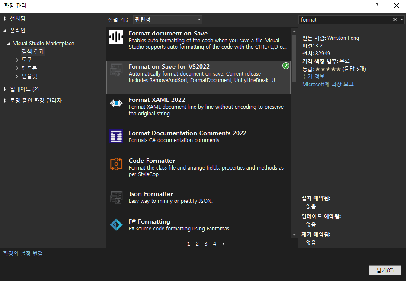Viewport: 406px width, 281px height.
Task: Select the Format XAML 2022 entry title
Action: click(157, 100)
